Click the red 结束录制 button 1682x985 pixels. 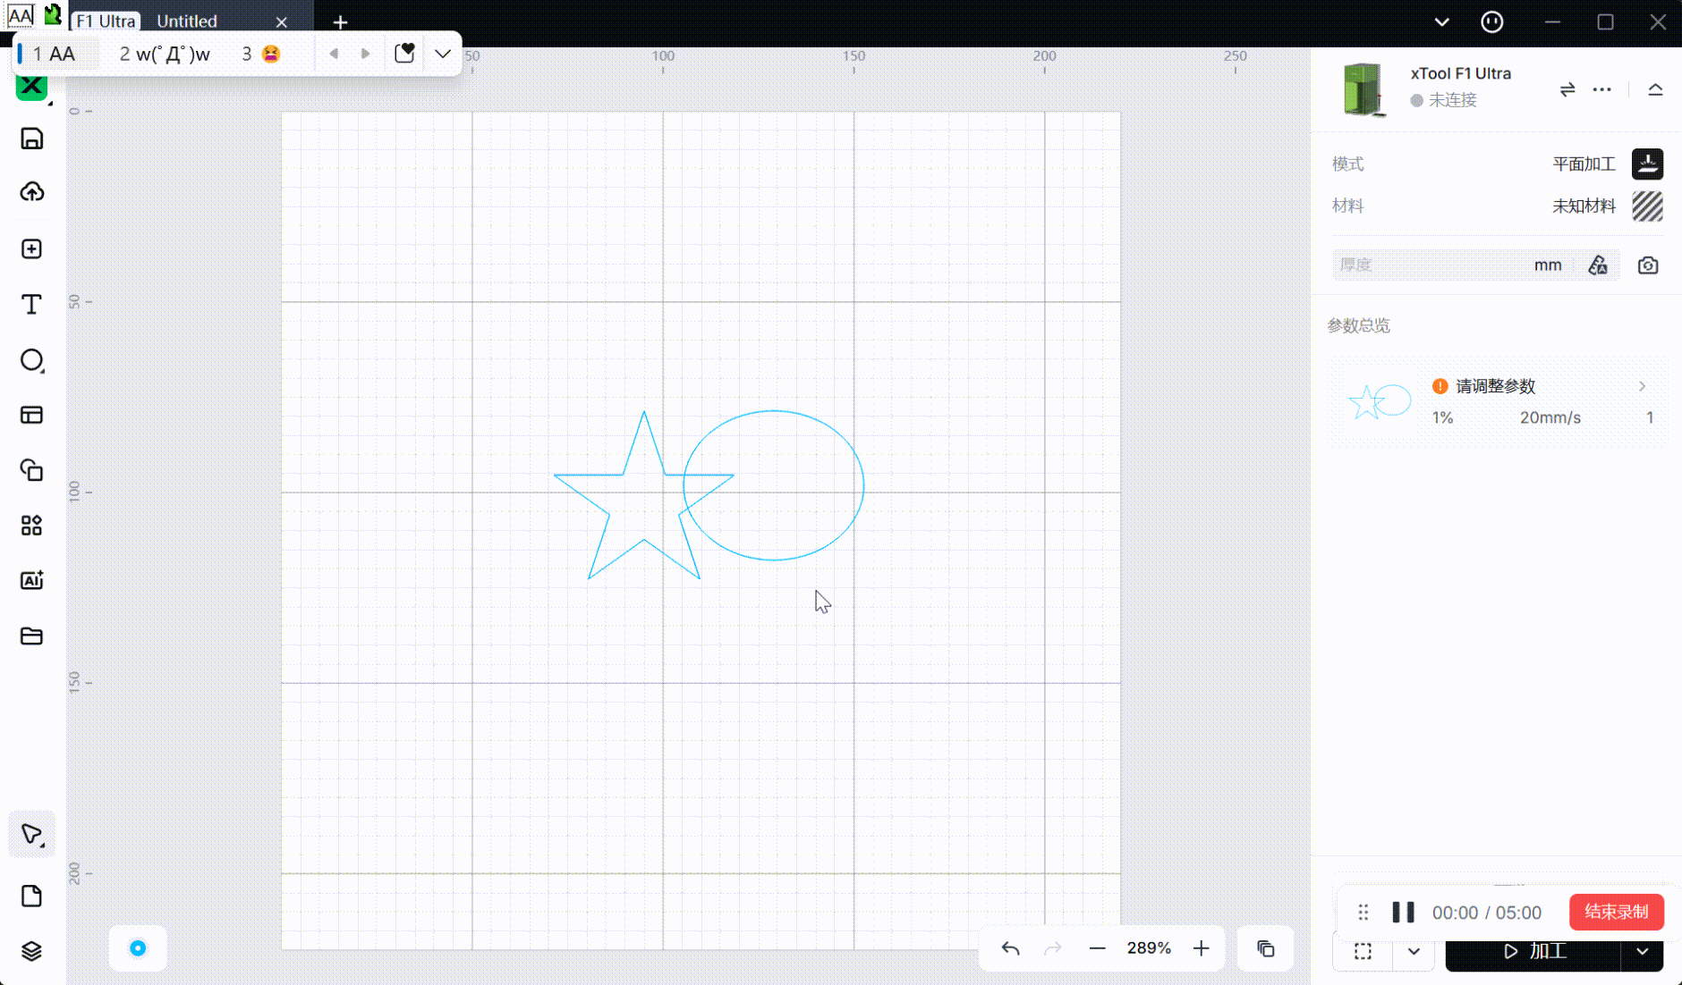[x=1616, y=912]
